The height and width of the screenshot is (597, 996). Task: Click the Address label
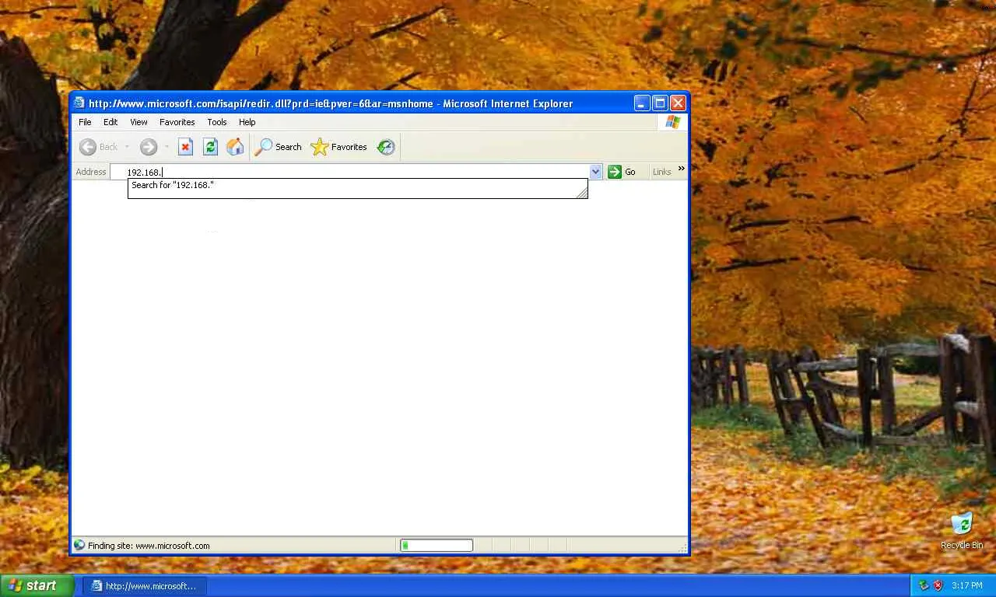click(x=91, y=172)
